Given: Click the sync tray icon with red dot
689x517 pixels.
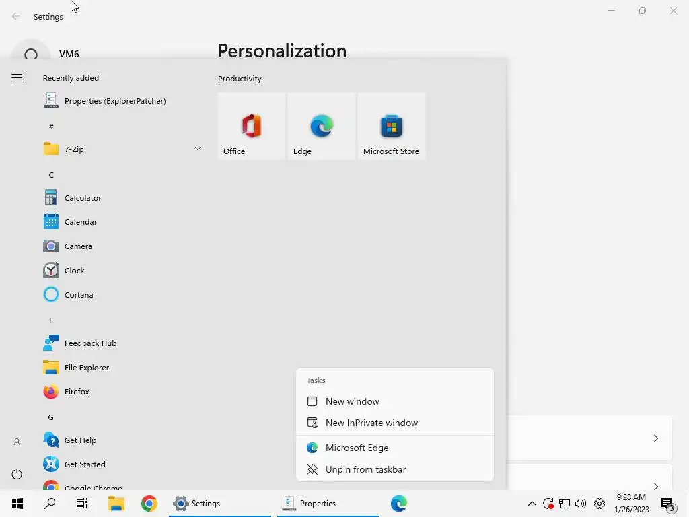Looking at the screenshot, I should [x=548, y=504].
